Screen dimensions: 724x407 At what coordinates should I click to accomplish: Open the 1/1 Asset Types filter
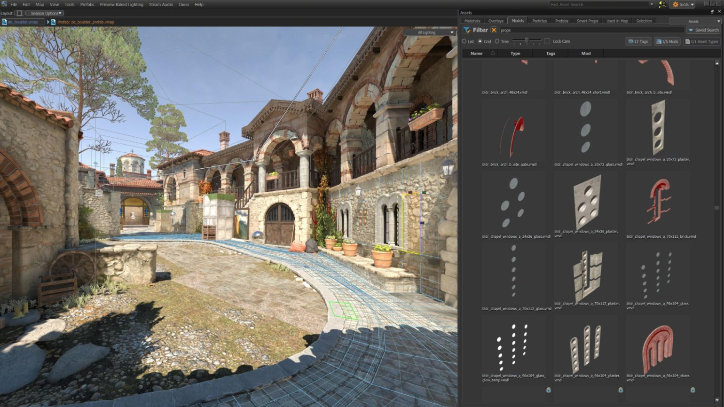701,41
